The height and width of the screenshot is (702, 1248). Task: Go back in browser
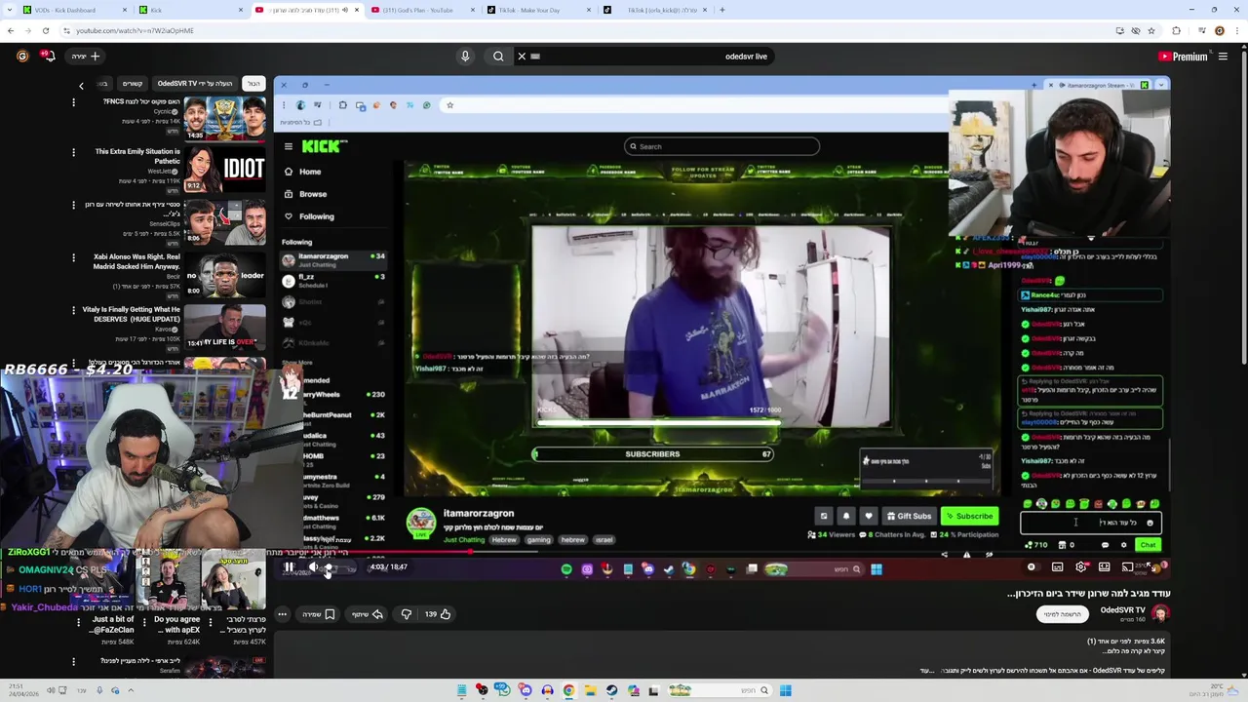11,30
